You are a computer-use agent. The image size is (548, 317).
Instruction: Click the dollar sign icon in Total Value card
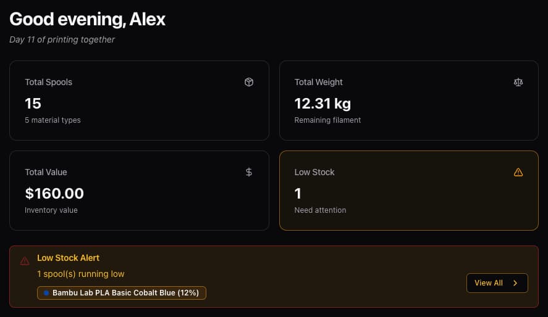pos(249,172)
